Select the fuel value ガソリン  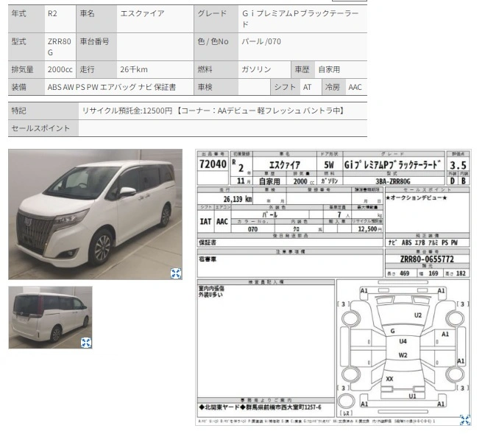(256, 69)
